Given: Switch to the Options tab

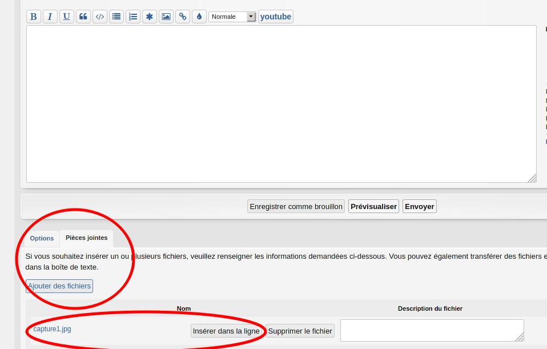Looking at the screenshot, I should click(x=42, y=238).
